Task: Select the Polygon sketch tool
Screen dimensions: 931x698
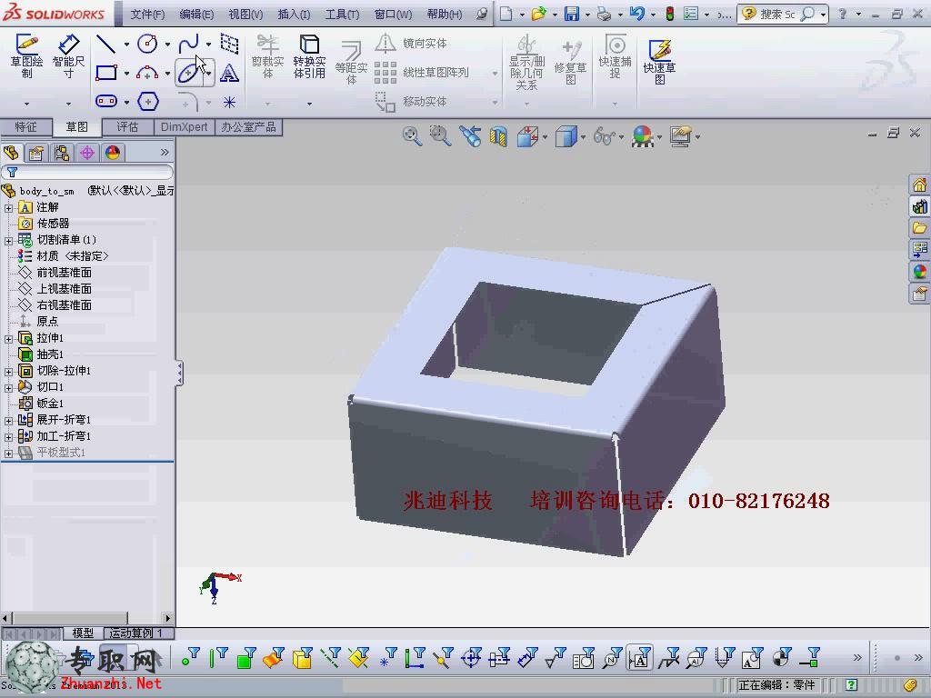Action: click(148, 102)
